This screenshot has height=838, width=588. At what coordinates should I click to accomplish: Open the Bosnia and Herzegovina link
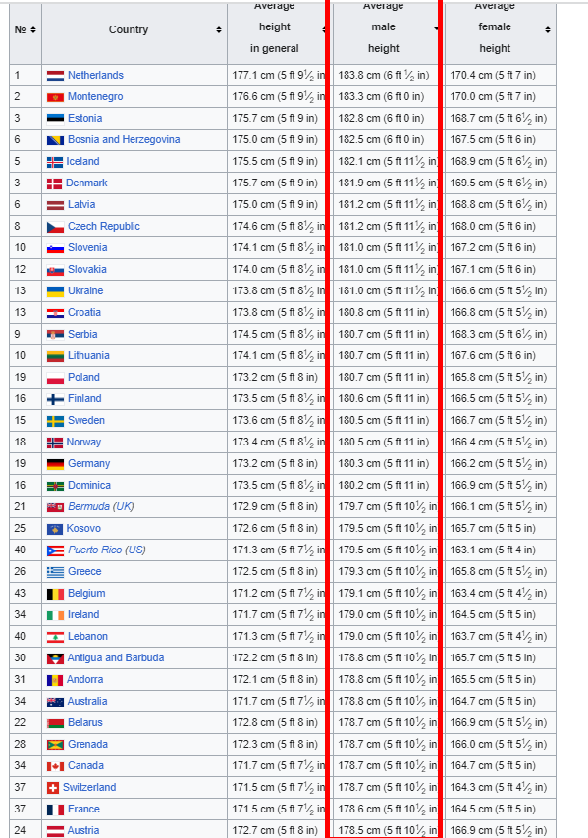124,140
